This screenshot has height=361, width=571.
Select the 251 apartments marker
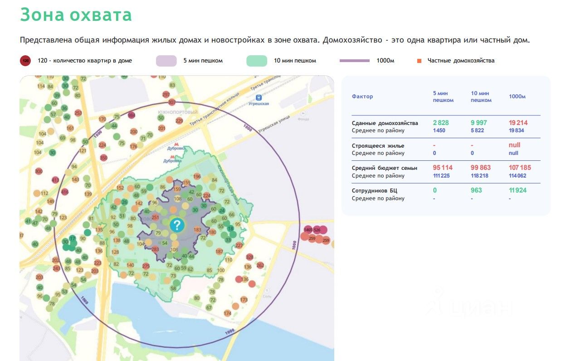pos(155,218)
